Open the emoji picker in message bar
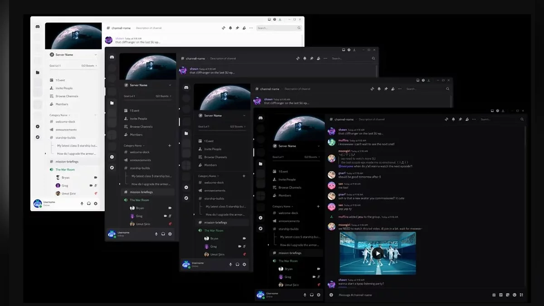 pos(515,295)
